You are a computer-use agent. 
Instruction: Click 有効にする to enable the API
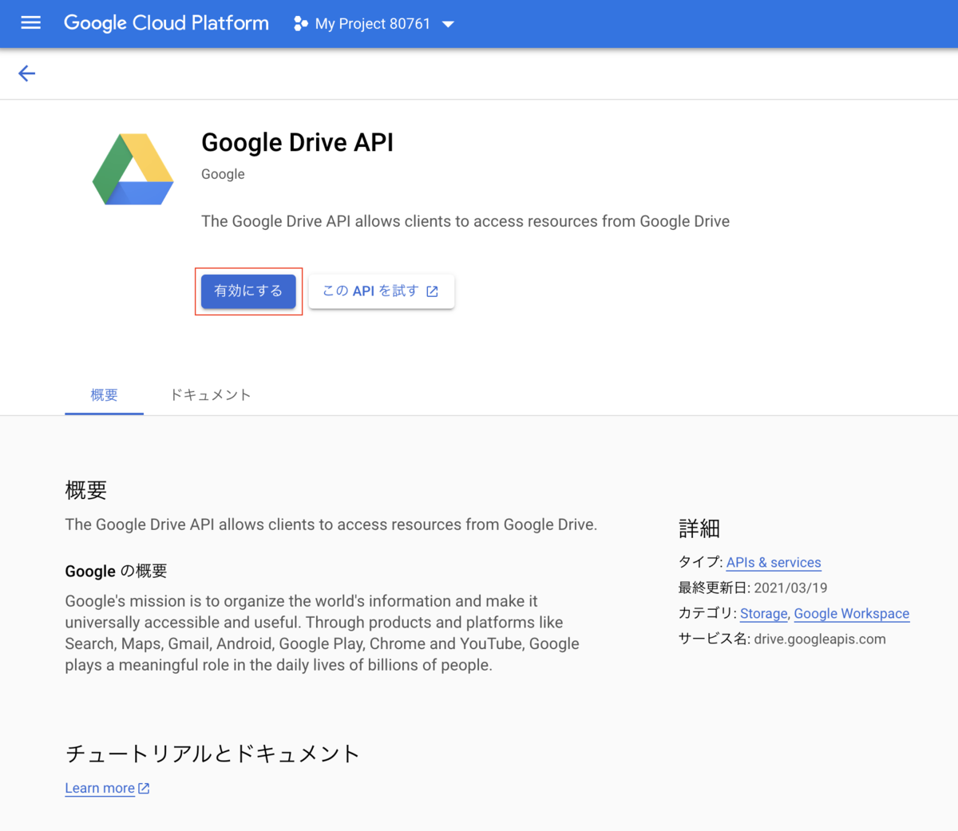248,291
